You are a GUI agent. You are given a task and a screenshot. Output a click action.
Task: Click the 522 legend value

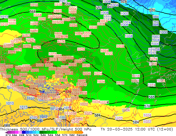(x=36, y=135)
